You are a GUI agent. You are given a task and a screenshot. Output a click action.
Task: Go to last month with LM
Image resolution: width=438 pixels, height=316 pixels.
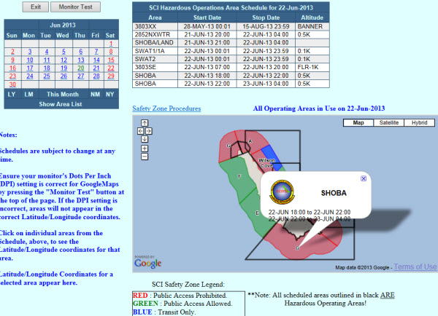click(28, 95)
